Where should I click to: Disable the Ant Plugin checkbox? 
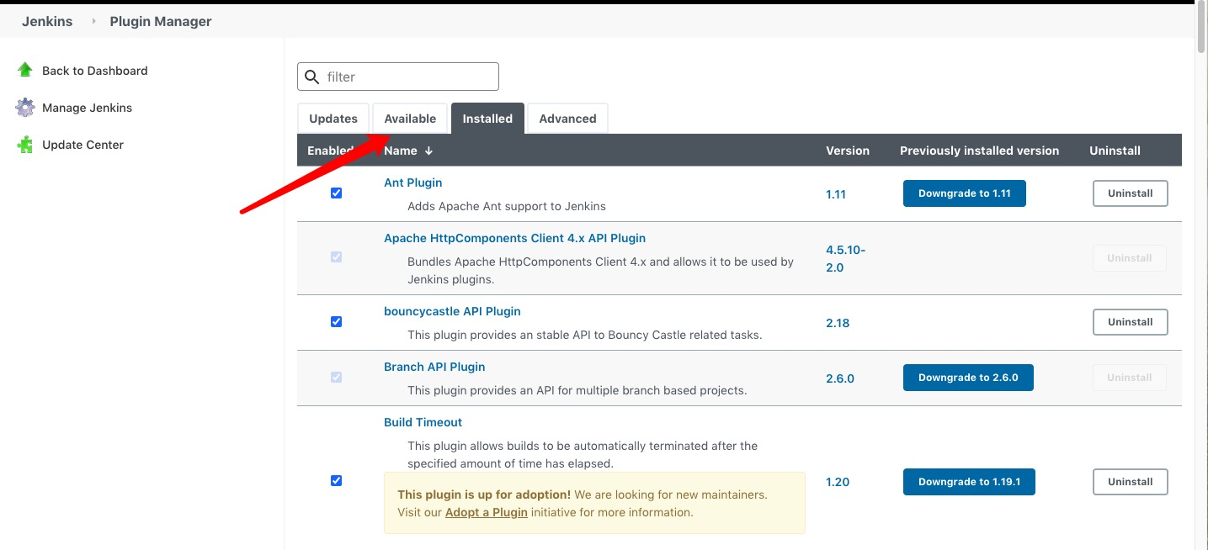[337, 193]
